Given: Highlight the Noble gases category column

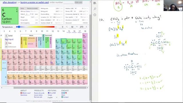Looking at the screenshot, I should click(51, 42).
